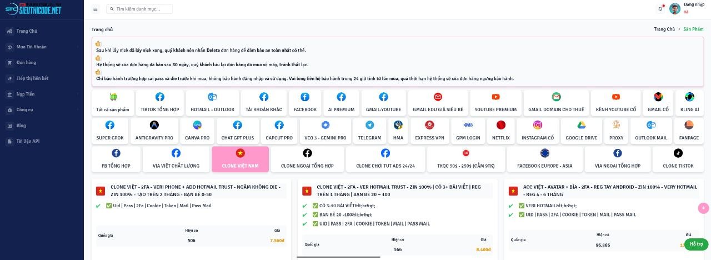Viewport: 711px width, 260px height.
Task: Select the HOTMAIL - OUTLOOK category tile
Action: click(212, 103)
